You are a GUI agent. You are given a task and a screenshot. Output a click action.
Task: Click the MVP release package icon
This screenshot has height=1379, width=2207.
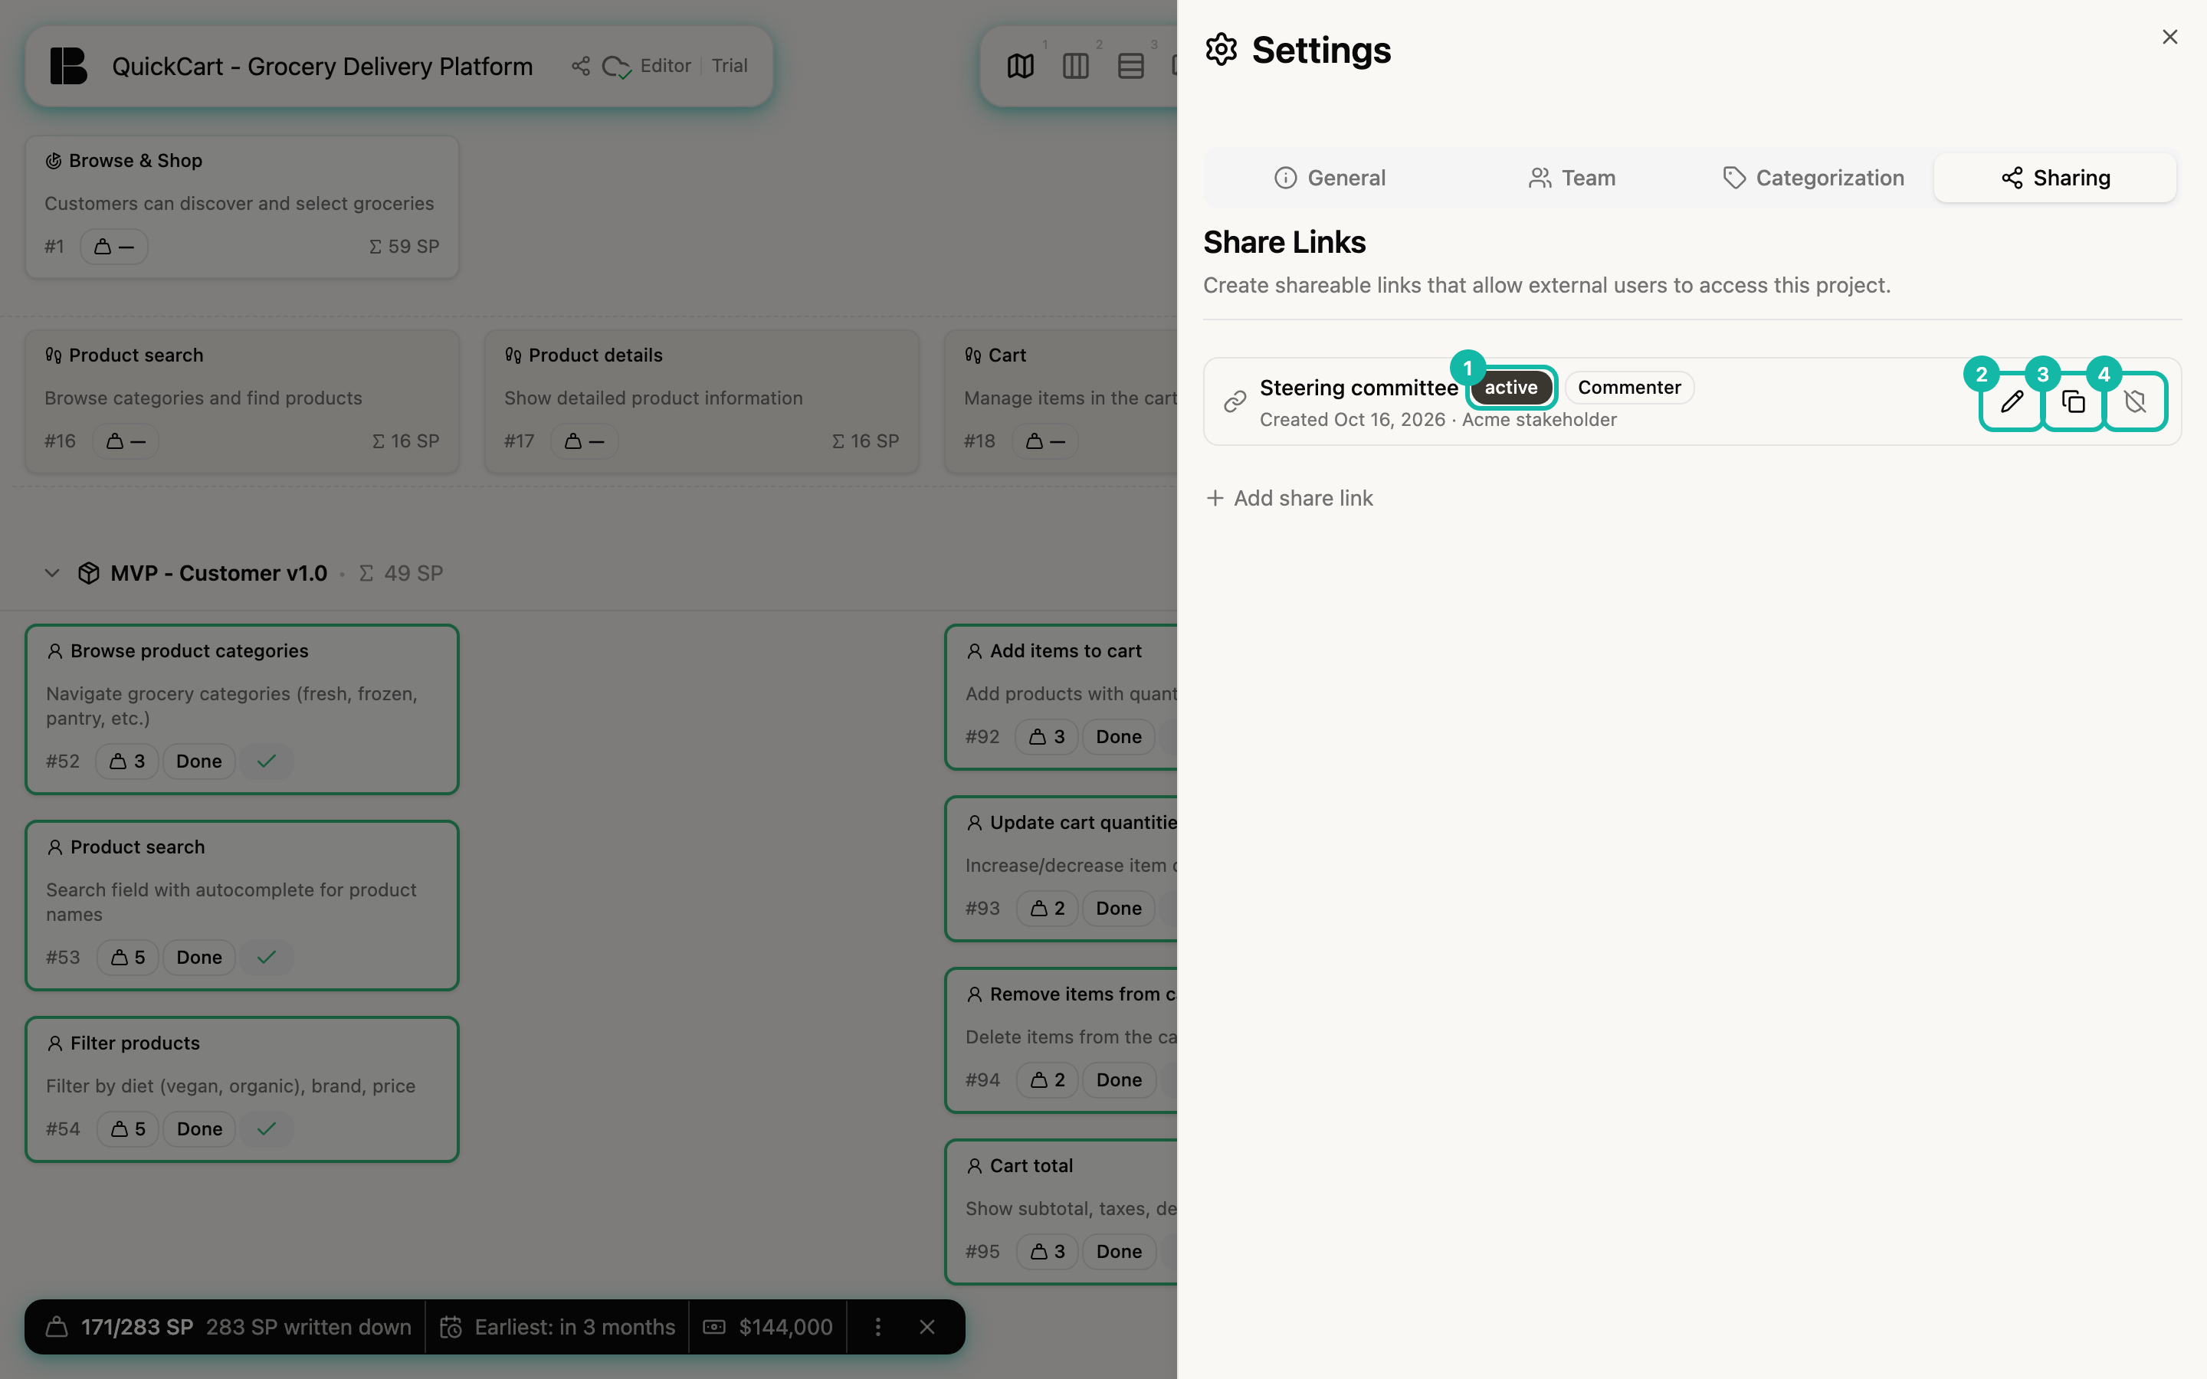pos(88,573)
